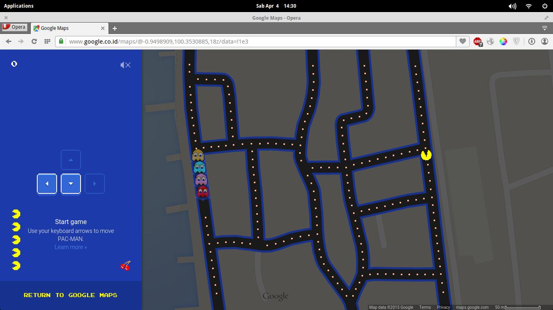The width and height of the screenshot is (553, 310).
Task: Click the bottom PAC-MAN life icon
Action: click(16, 266)
